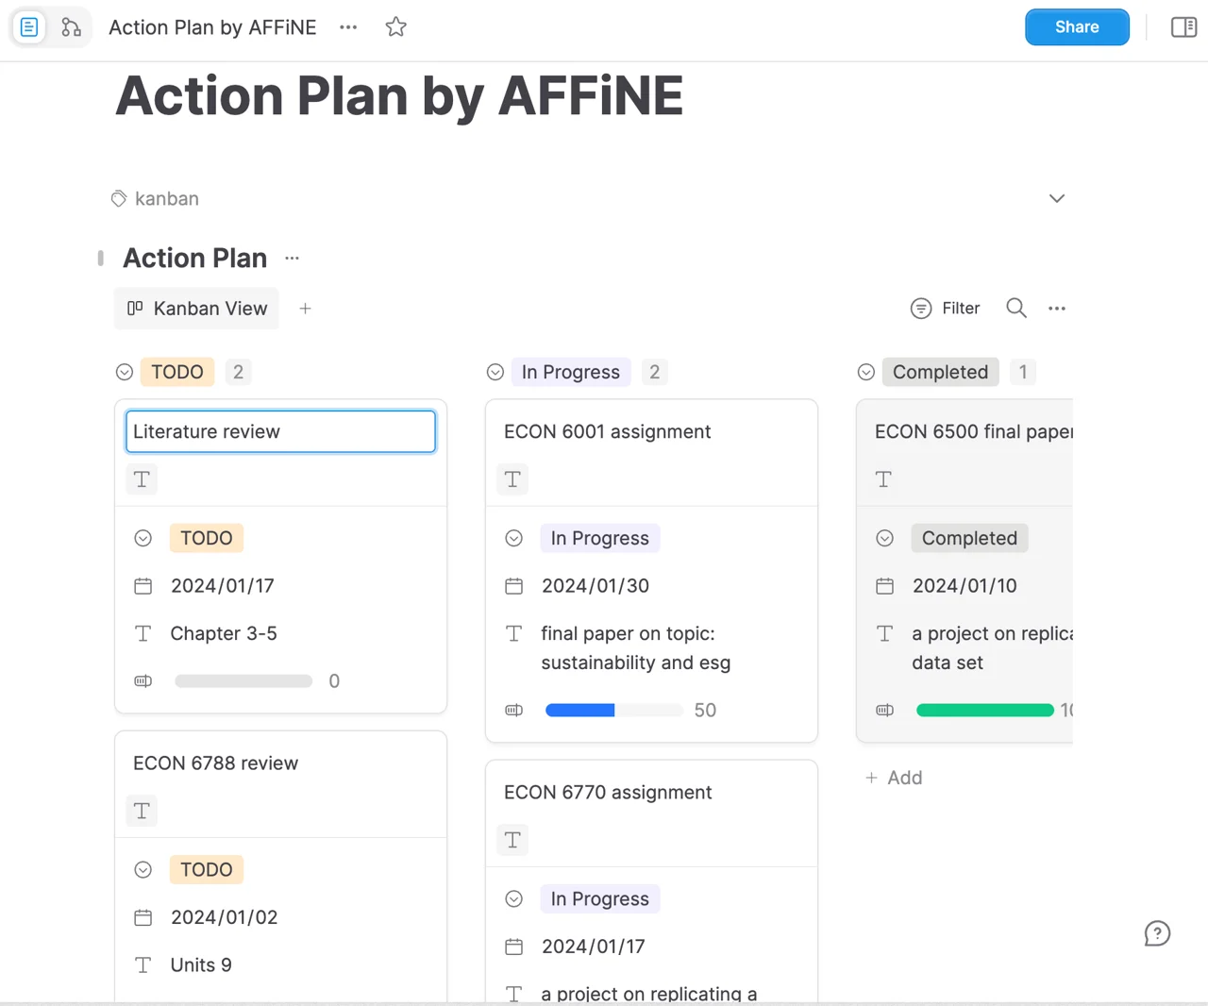Click status icon in Literature review card

tap(143, 538)
